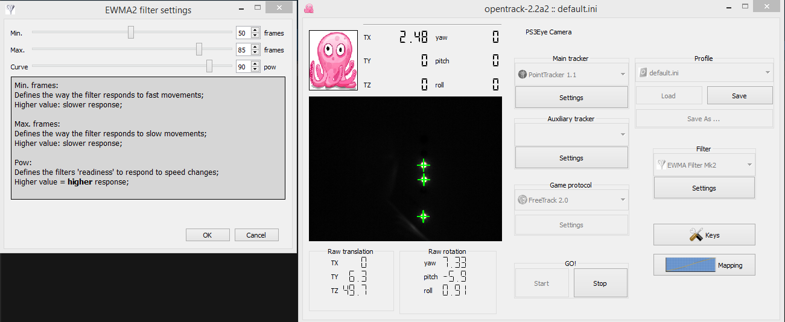Screen dimensions: 785x322
Task: Open the Game protocol FreeTrack 2.0 dropdown
Action: tap(571, 200)
